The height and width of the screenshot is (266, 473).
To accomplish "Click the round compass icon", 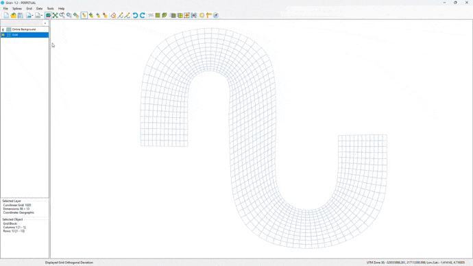I will pos(216,15).
